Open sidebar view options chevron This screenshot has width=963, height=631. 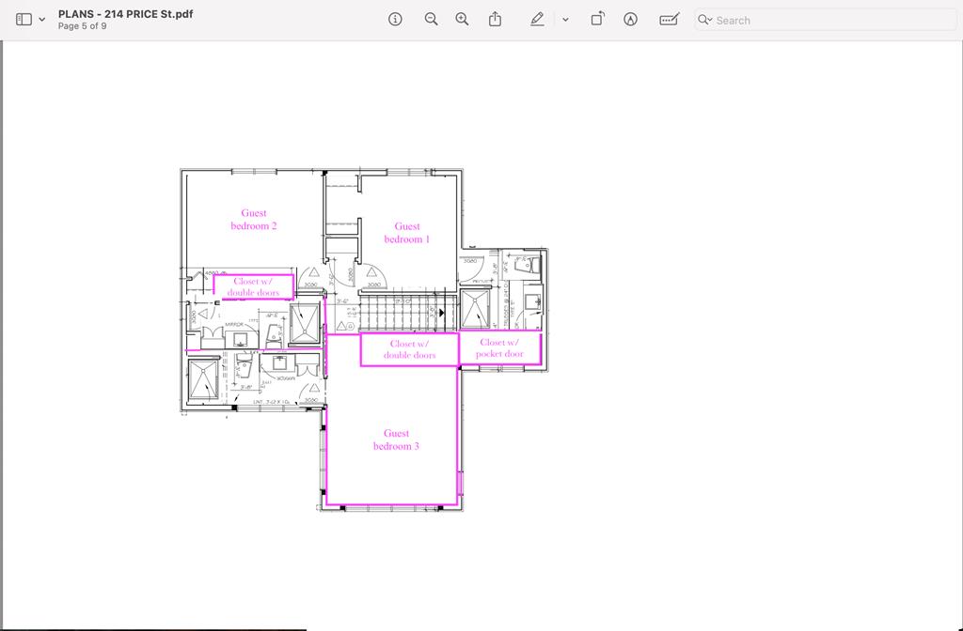[42, 20]
